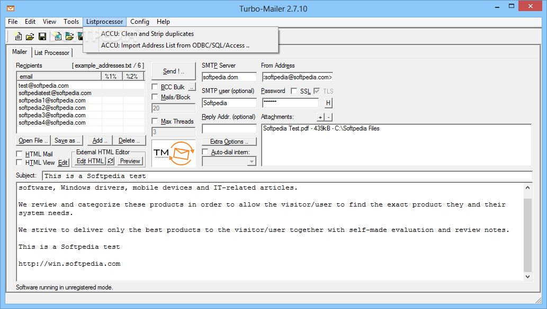Click the Save floppy disk icon

(42, 36)
